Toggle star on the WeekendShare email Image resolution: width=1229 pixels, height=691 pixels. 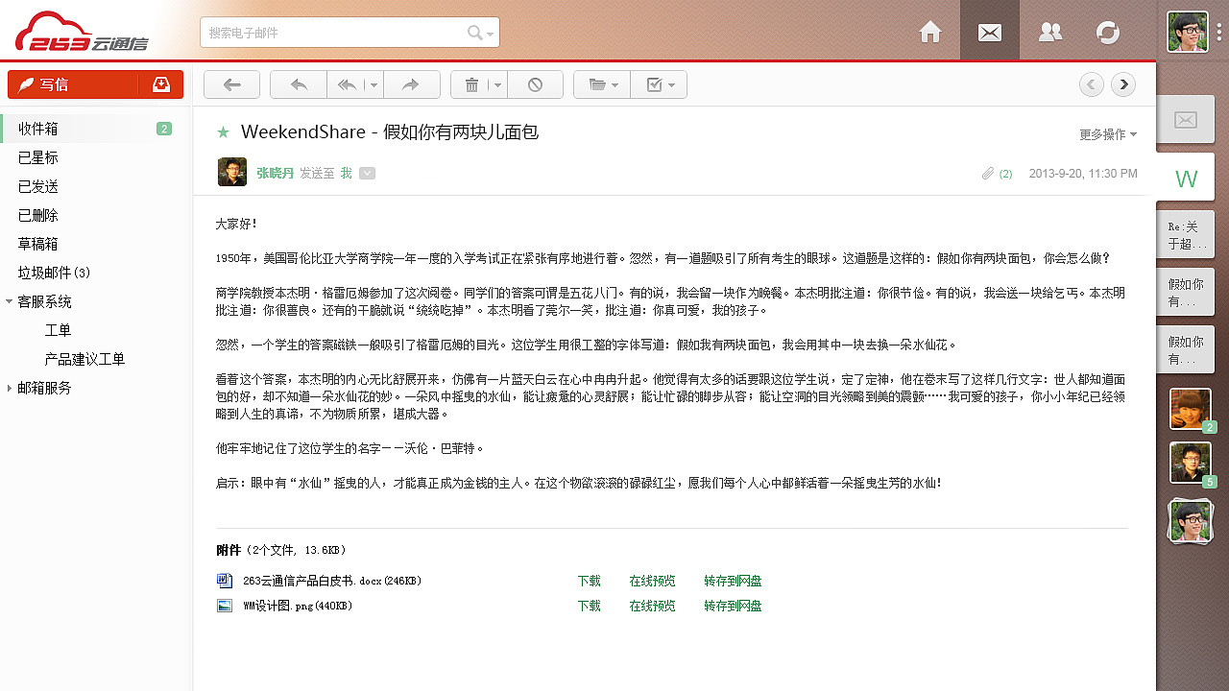coord(225,132)
